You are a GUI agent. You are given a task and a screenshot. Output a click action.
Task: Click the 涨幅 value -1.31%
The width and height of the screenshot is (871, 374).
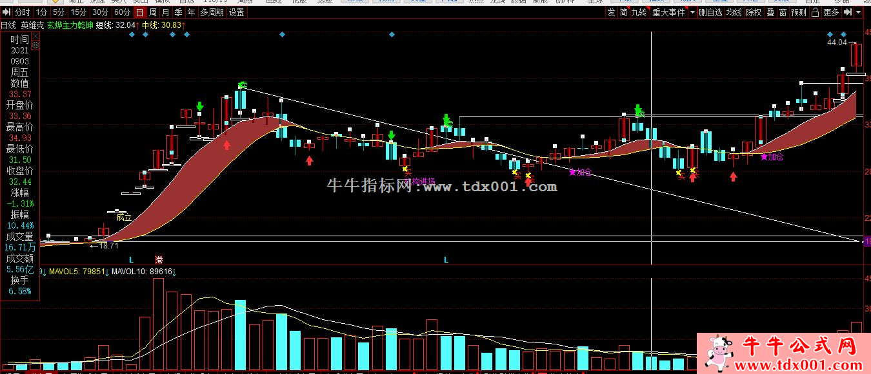click(x=20, y=203)
